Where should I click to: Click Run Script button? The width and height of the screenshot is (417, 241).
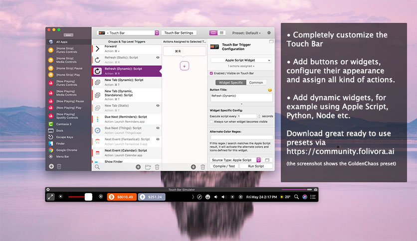click(256, 166)
